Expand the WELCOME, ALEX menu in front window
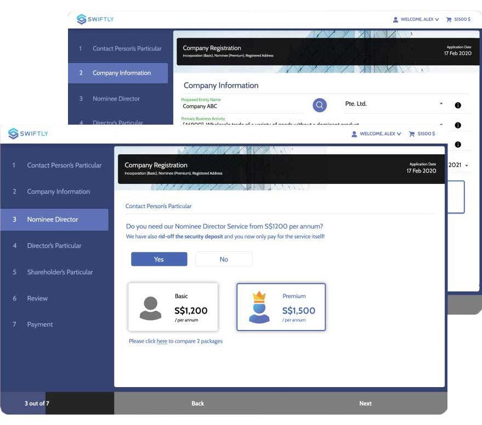This screenshot has width=482, height=425. point(381,134)
